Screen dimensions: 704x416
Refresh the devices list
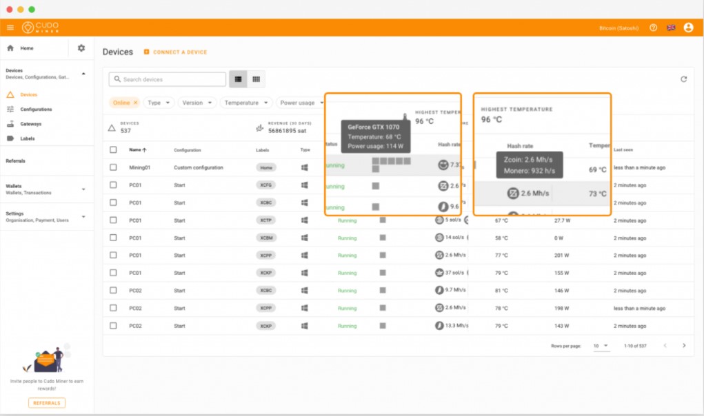click(x=683, y=79)
